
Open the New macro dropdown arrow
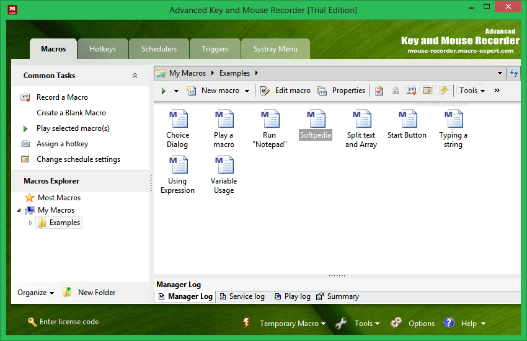pyautogui.click(x=247, y=91)
